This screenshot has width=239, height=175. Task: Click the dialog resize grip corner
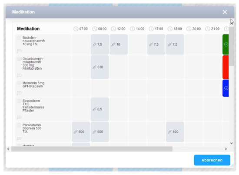(232, 165)
